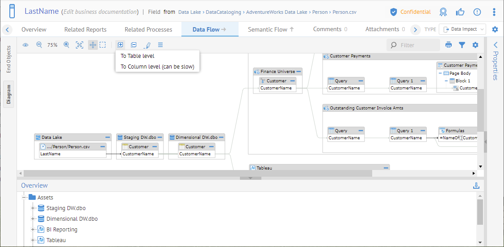Click the AdventureWorks Data Lake breadcrumb link
This screenshot has width=504, height=247.
[277, 12]
